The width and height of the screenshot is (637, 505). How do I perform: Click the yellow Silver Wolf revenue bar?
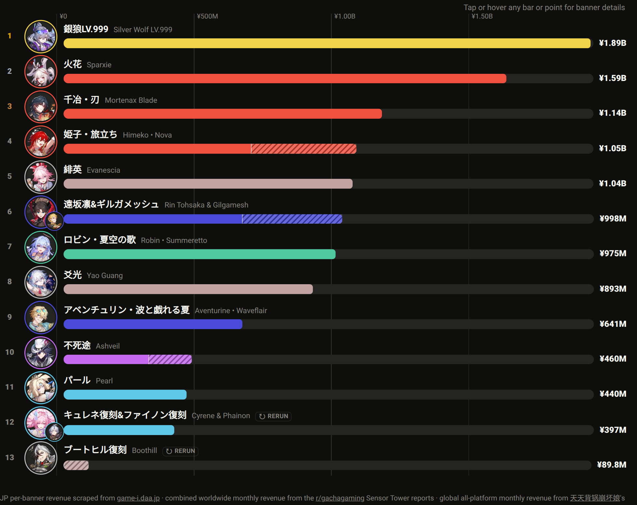[x=327, y=43]
